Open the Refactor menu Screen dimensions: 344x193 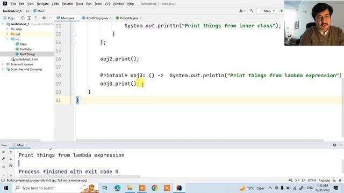tap(67, 4)
